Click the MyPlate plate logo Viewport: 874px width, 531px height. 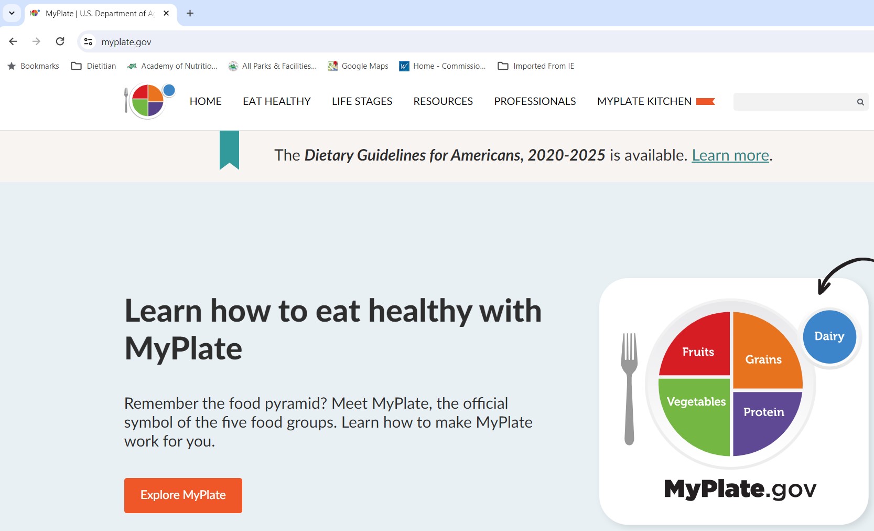tap(148, 101)
